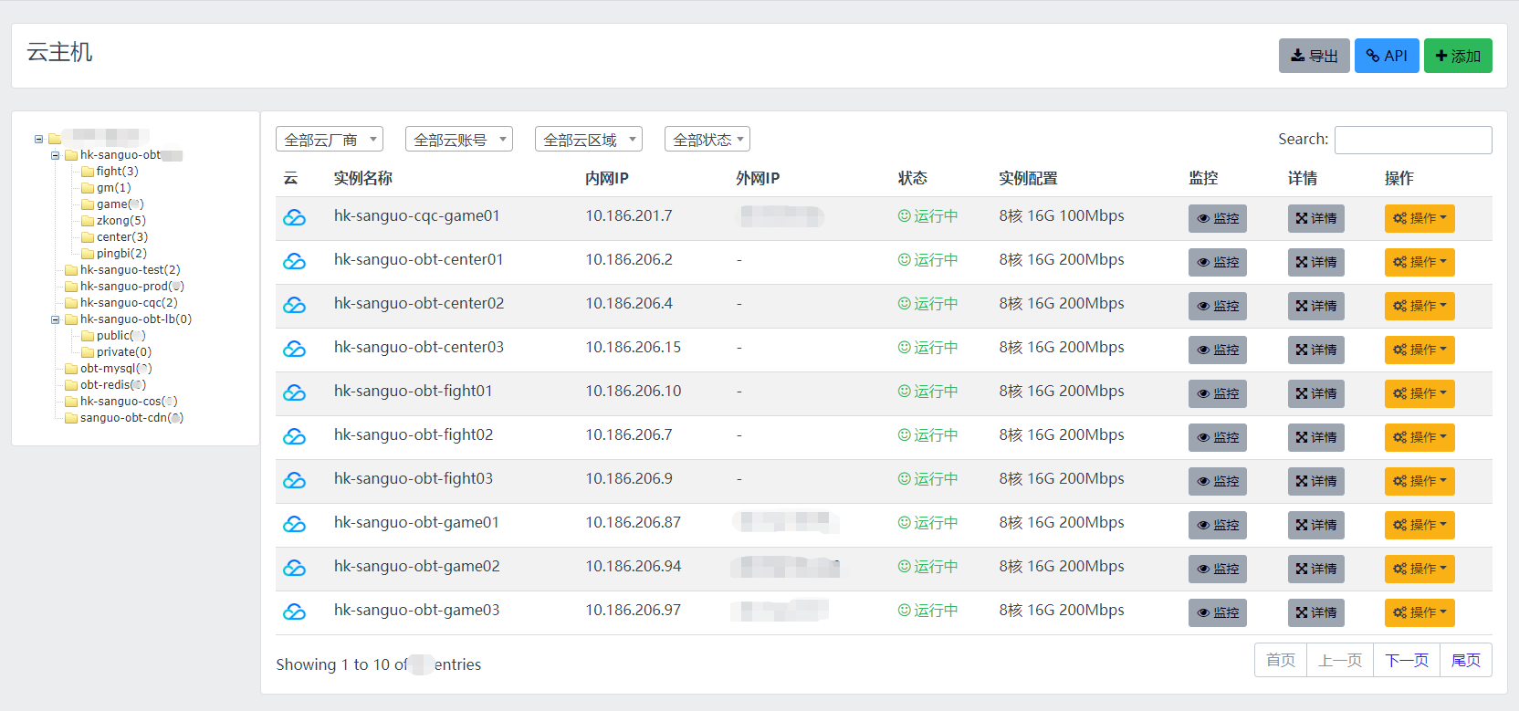Click the green 添加 add button

tap(1458, 56)
